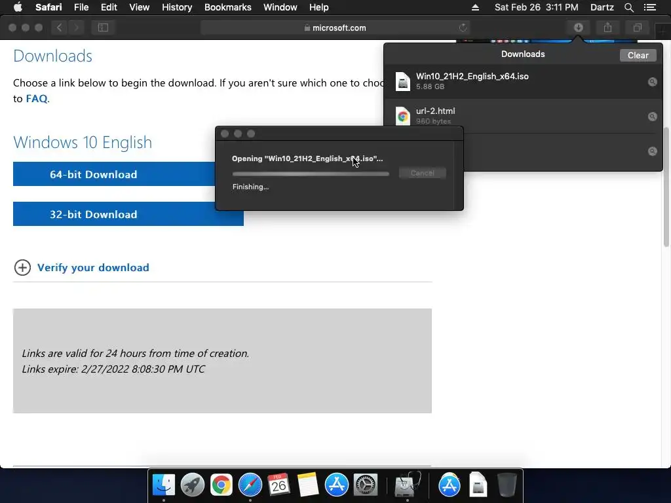
Task: Open the FAQ link
Action: pyautogui.click(x=37, y=98)
